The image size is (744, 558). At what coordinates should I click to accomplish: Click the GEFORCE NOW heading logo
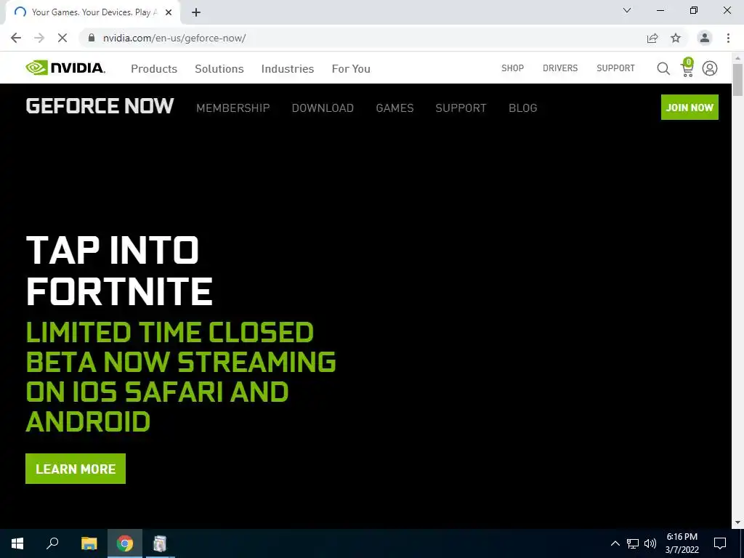tap(100, 106)
